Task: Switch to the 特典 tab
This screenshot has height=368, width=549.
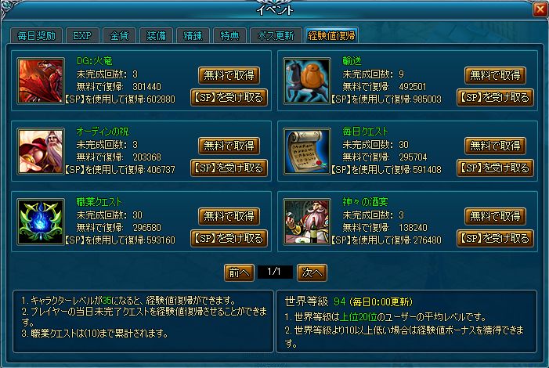Action: tap(229, 35)
